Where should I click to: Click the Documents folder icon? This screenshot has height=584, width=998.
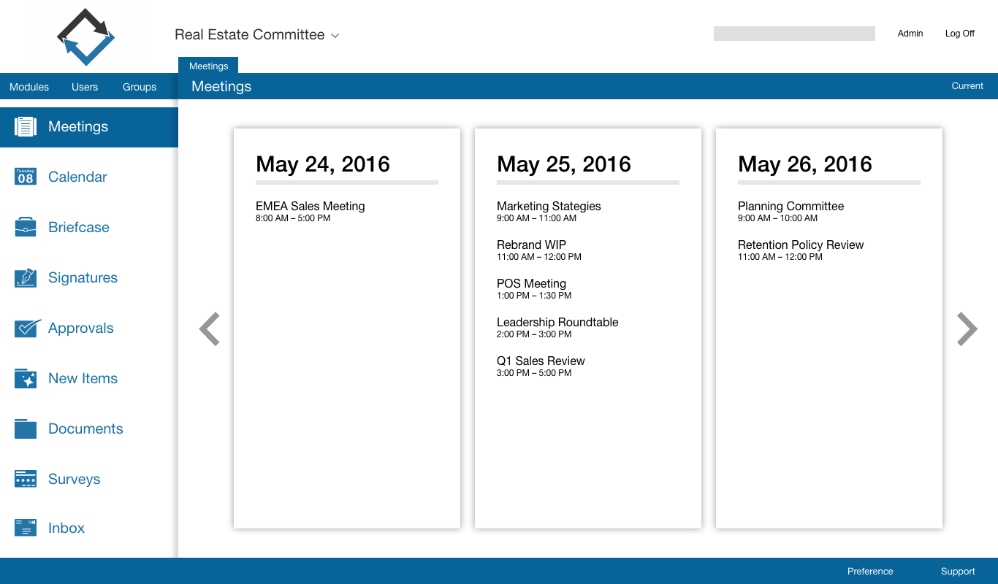[26, 429]
